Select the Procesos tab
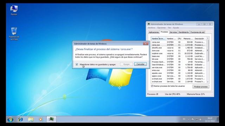The height and width of the screenshot is (126, 225). (x=164, y=32)
